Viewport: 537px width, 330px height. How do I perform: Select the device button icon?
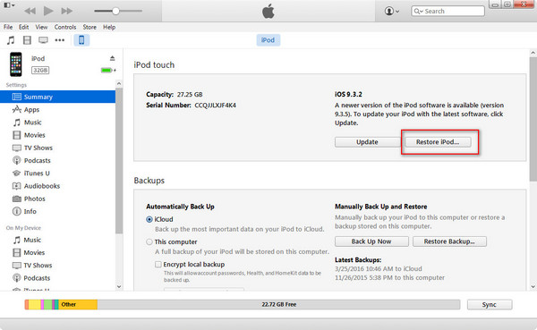(81, 40)
